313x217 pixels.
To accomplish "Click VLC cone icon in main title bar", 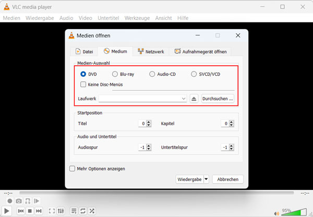I will pos(7,7).
